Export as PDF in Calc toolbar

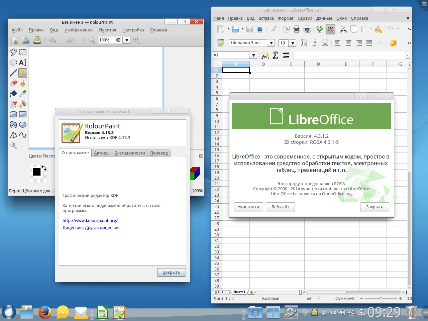tap(286, 29)
